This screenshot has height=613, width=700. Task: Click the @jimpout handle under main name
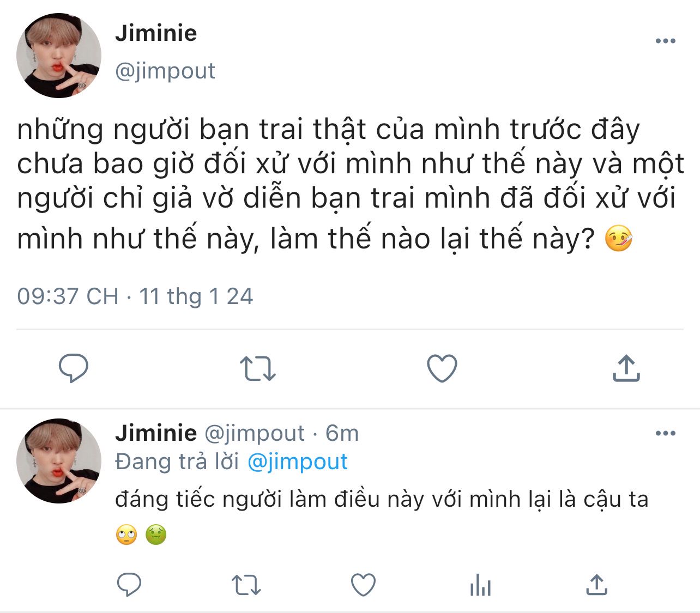[x=165, y=71]
